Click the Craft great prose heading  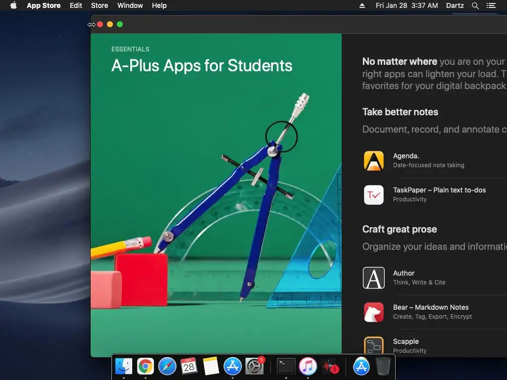[400, 230]
